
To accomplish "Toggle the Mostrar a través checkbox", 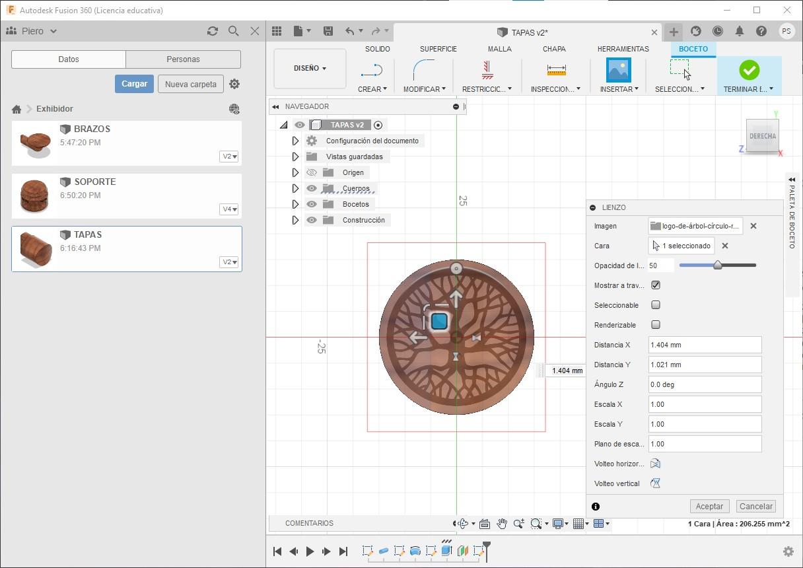I will pyautogui.click(x=656, y=285).
